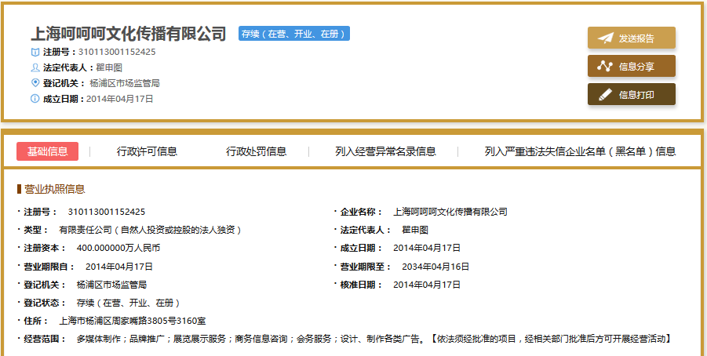Click the share graph icon on 信息分享

(605, 66)
